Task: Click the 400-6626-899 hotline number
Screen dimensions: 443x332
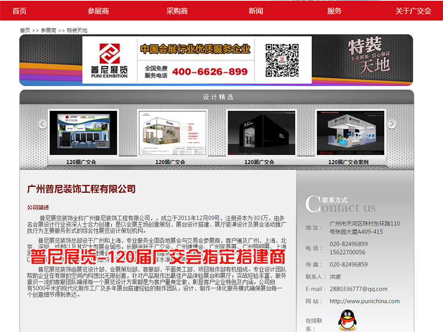Action: (210, 71)
